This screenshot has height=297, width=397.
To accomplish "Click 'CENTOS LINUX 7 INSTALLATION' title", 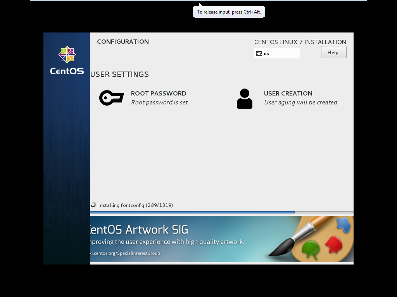I will (300, 42).
